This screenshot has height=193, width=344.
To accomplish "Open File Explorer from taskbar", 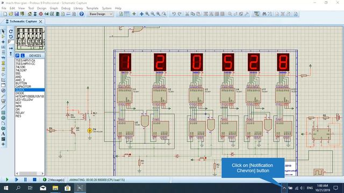I will [55, 188].
